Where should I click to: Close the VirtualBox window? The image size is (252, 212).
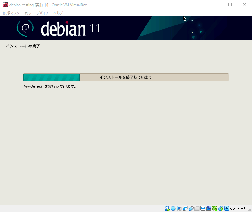pos(244,5)
